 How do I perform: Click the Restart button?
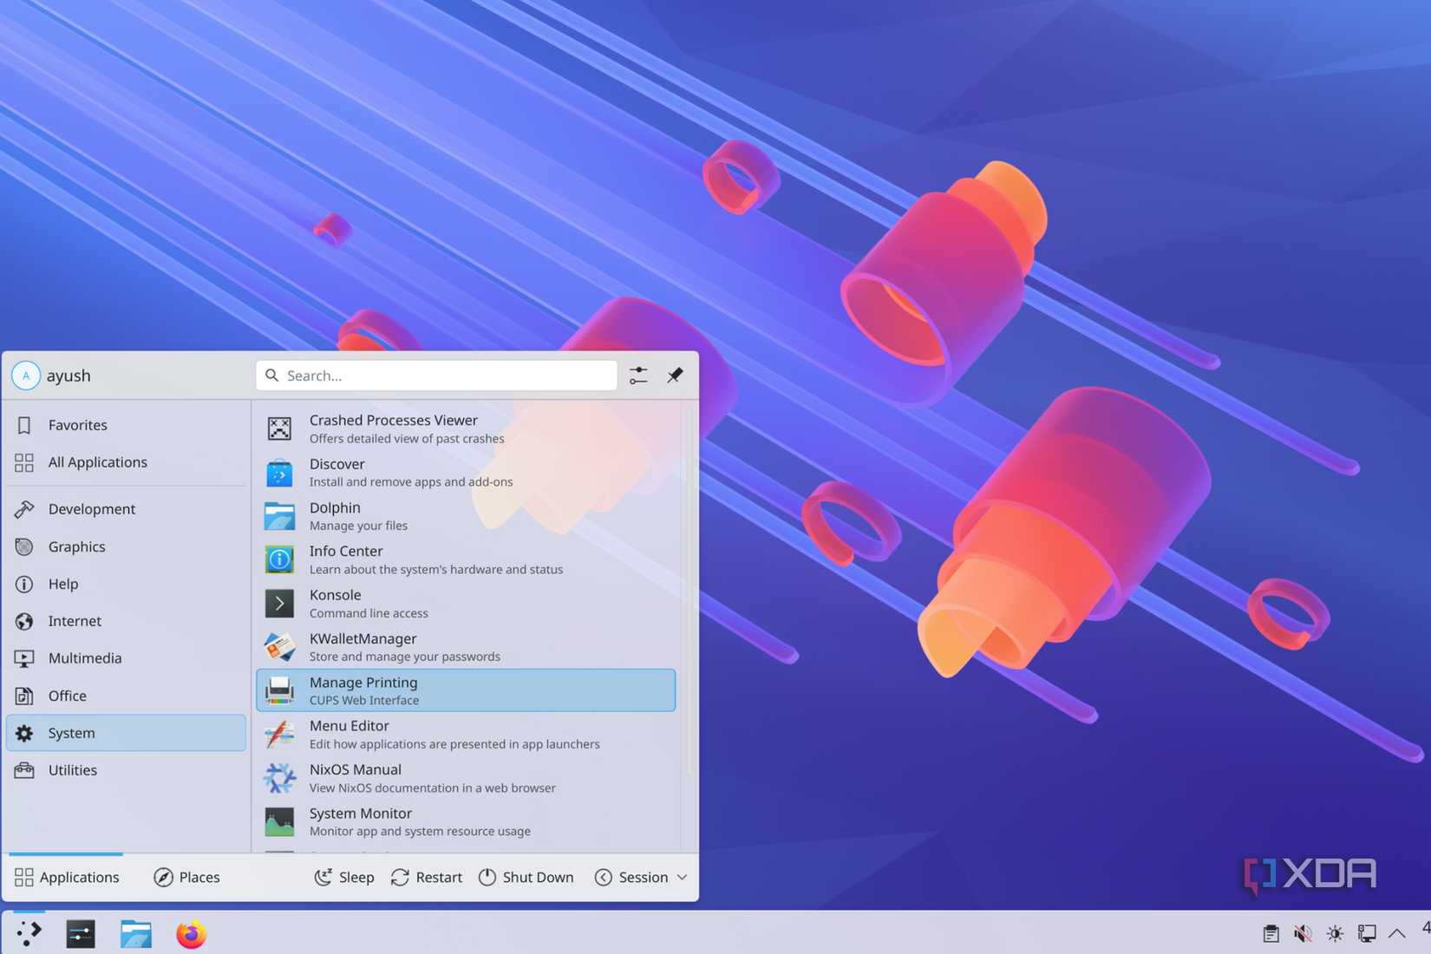[x=427, y=877]
